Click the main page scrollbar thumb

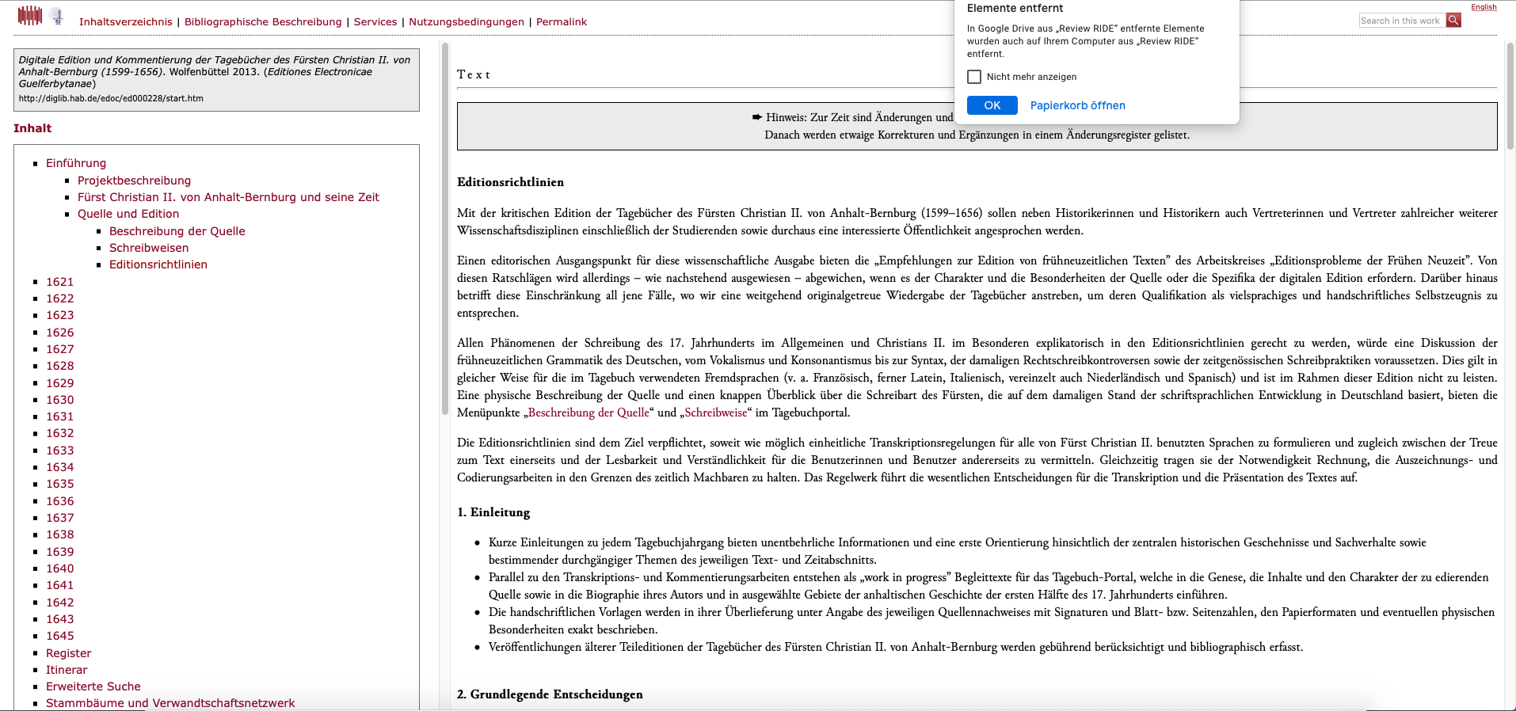pyautogui.click(x=1510, y=95)
